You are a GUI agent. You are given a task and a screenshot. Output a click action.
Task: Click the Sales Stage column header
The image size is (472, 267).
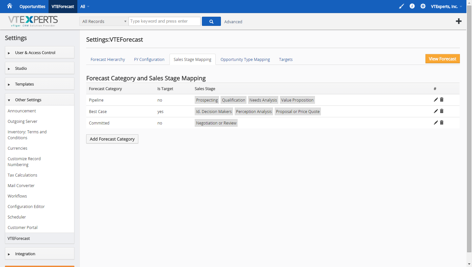pos(205,88)
